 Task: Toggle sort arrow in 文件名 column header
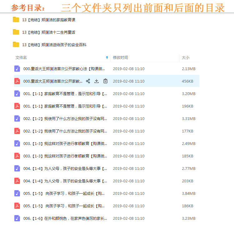click(107, 58)
